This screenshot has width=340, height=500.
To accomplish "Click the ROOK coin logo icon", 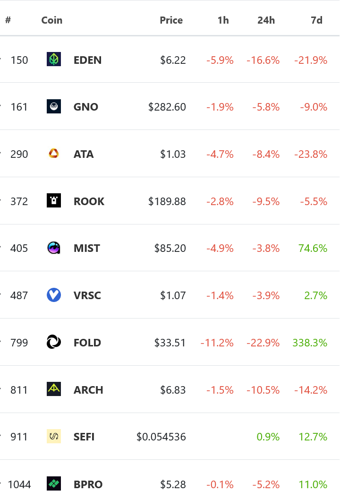I will [54, 201].
